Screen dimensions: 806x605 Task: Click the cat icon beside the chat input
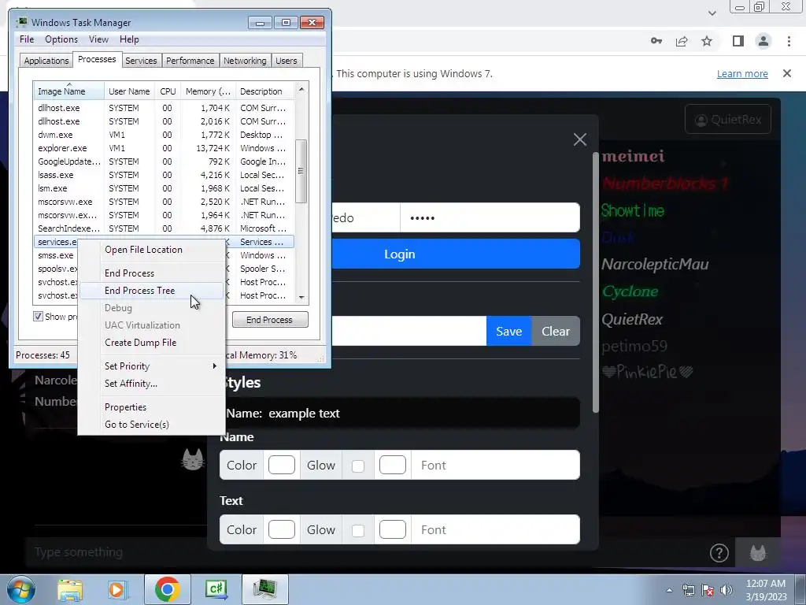[758, 553]
